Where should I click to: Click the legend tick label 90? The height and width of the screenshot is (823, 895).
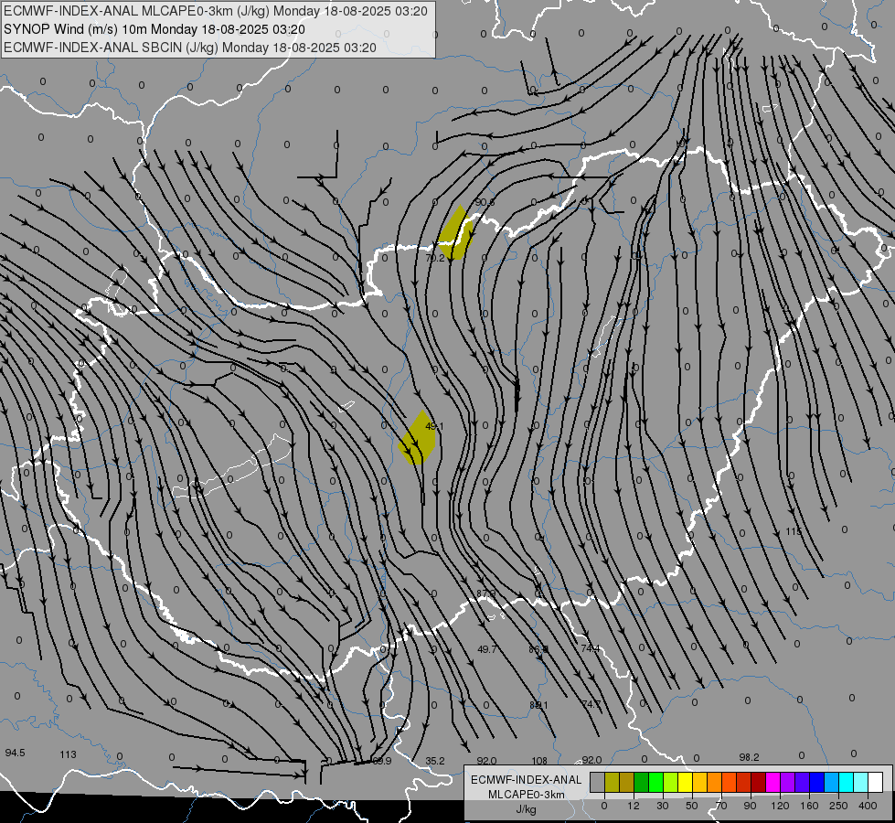pyautogui.click(x=750, y=806)
